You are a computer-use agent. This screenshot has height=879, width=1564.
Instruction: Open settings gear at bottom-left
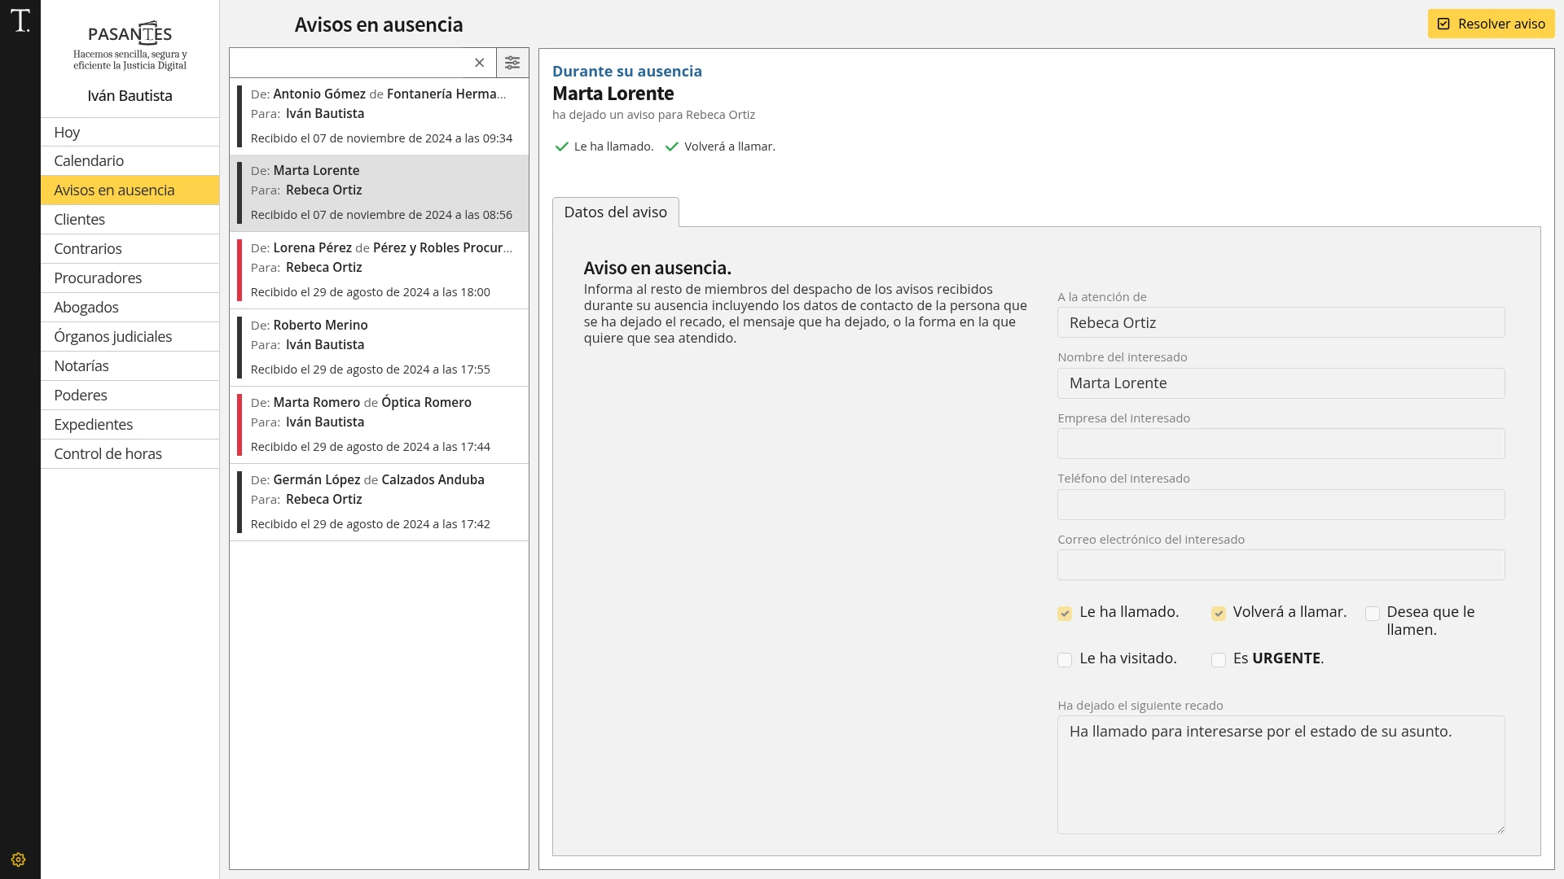pos(19,859)
